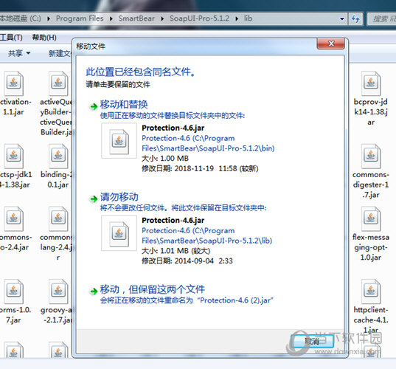Viewport: 396px width, 369px height.
Task: Open the 帮助(H) menu
Action: 44,38
